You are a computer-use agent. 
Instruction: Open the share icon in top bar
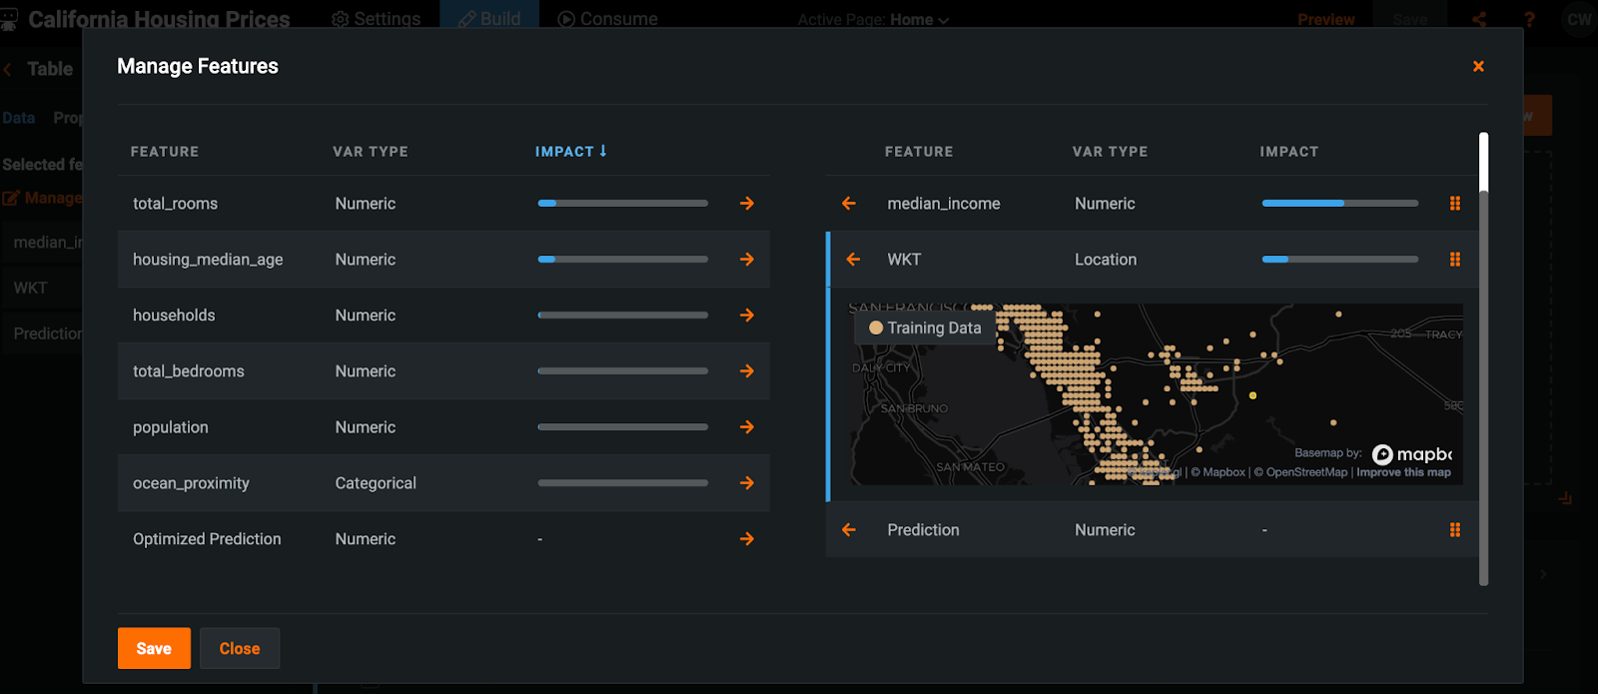[1479, 19]
